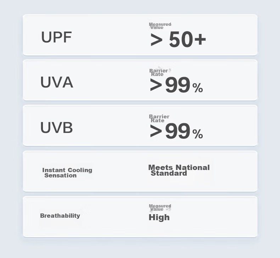Click the Instant Cooling Sensation label

(67, 173)
